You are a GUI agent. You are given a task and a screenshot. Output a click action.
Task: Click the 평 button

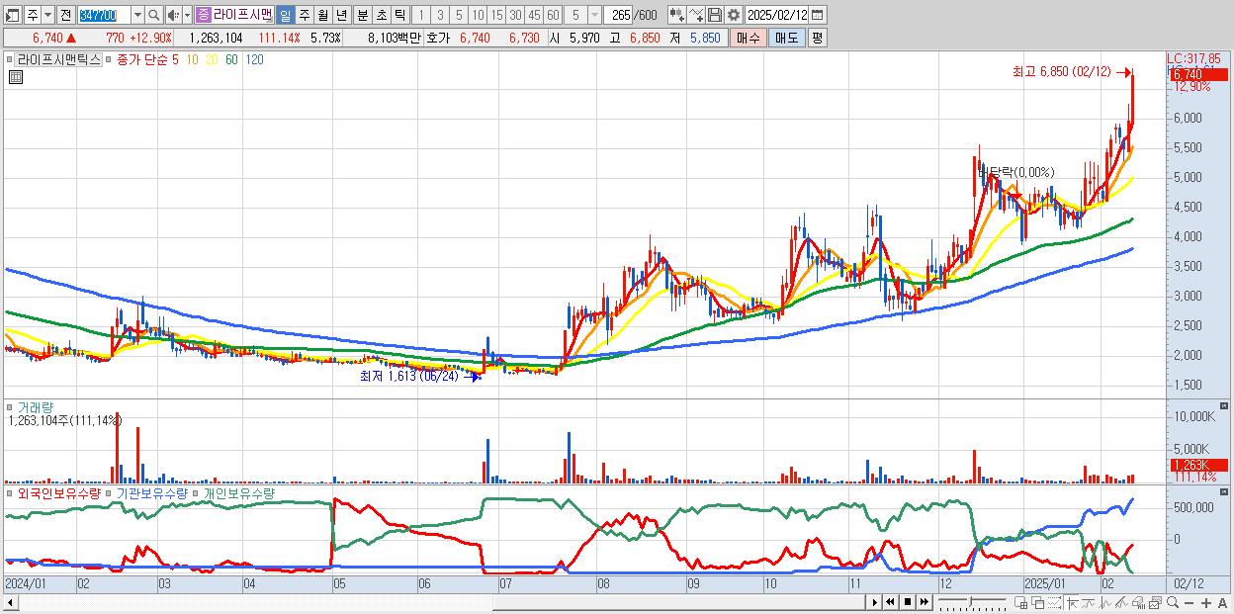[817, 38]
